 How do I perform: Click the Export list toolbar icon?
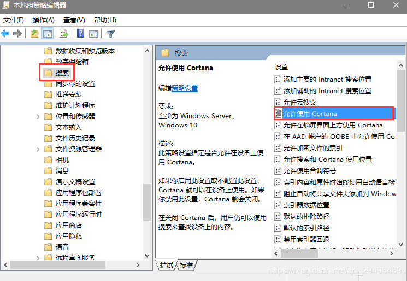coord(64,33)
